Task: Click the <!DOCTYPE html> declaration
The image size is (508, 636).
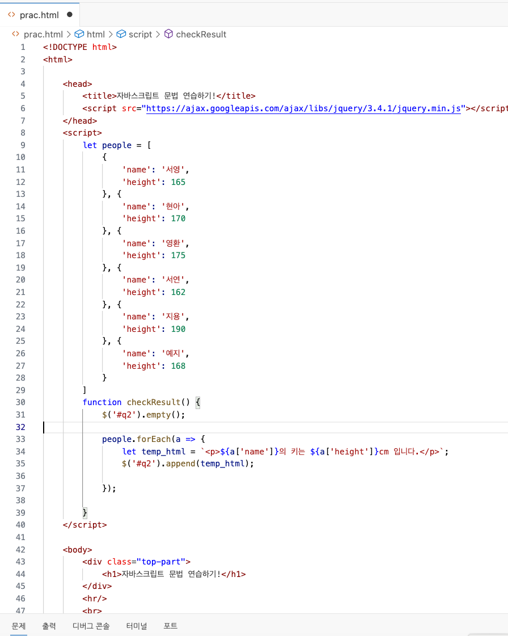Action: [x=80, y=47]
